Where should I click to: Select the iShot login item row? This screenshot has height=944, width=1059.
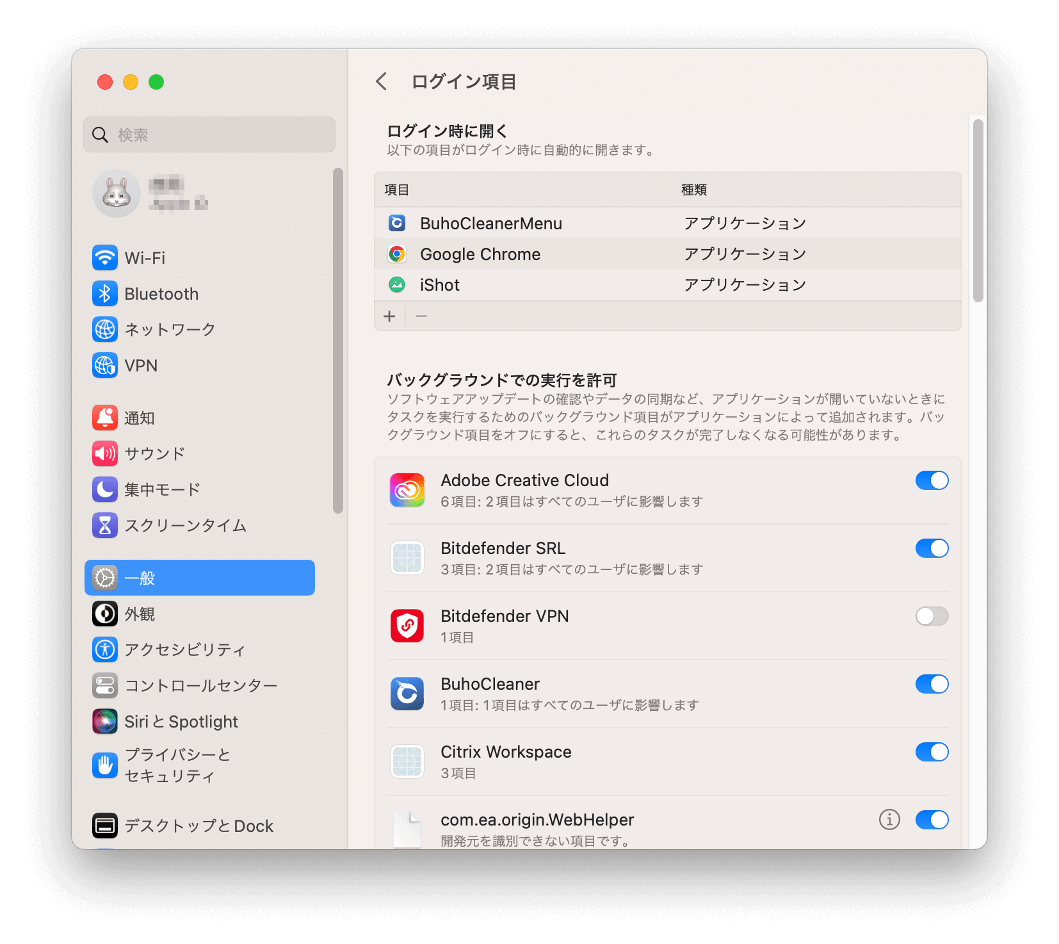tap(668, 284)
